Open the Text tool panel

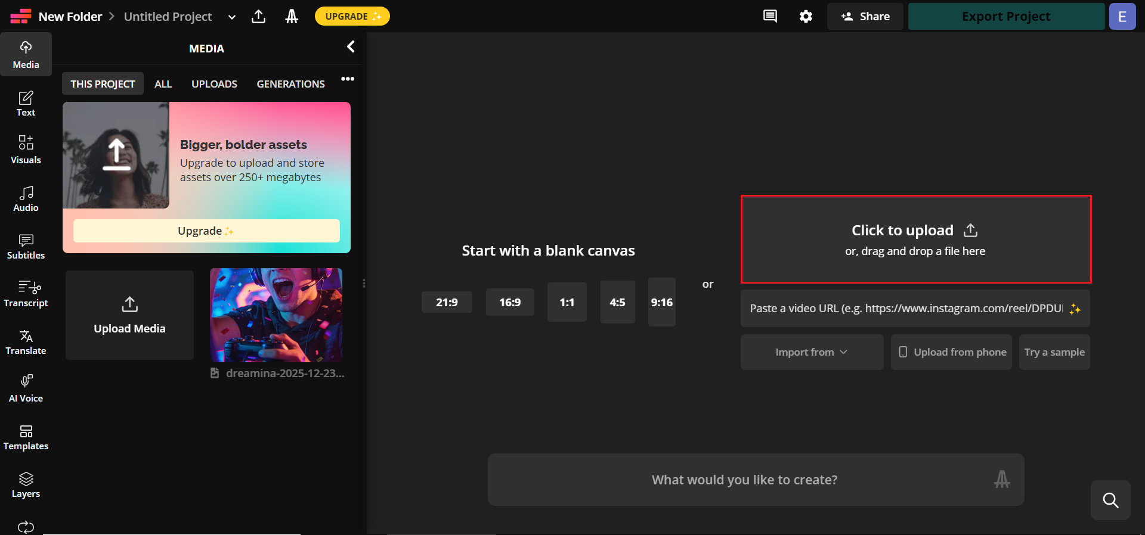26,104
